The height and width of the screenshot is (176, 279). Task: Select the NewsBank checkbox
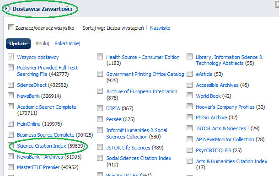pyautogui.click(x=11, y=96)
